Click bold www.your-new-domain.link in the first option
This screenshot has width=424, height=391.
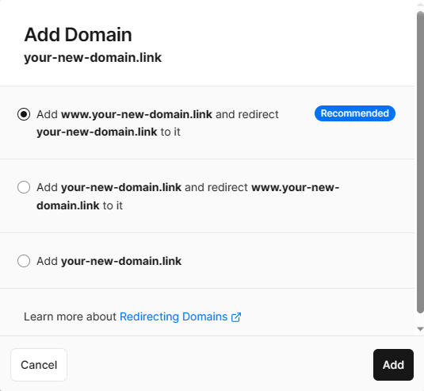(x=137, y=114)
